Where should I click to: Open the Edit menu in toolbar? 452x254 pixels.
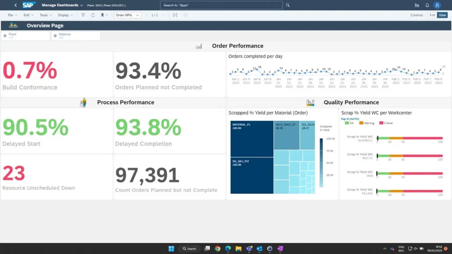click(x=28, y=15)
